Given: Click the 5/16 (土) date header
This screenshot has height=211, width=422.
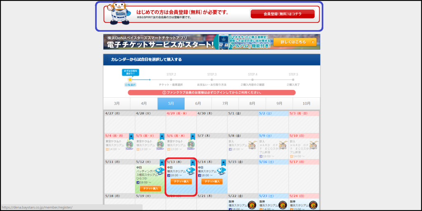Looking at the screenshot, I should (x=273, y=162).
